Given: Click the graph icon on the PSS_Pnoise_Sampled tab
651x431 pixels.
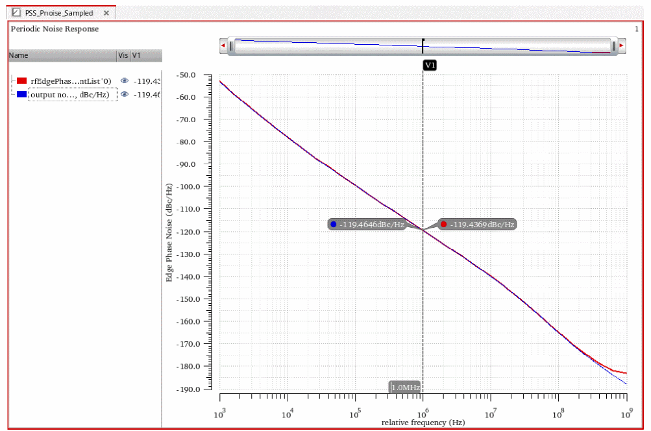Looking at the screenshot, I should (16, 13).
